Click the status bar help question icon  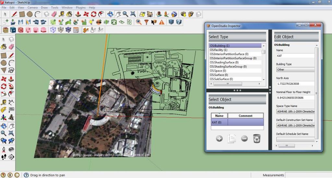pos(26,175)
